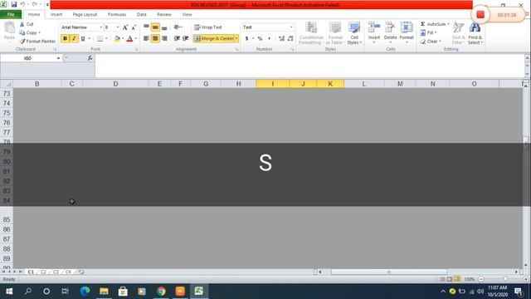Toggle Wrap Text
Viewport: 531px width, 299px height.
(208, 27)
